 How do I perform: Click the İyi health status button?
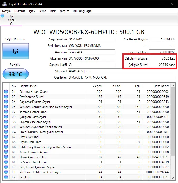click(x=16, y=51)
